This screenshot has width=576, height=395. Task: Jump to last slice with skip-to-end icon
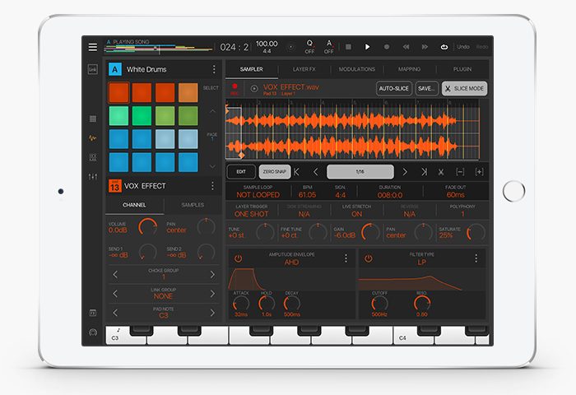click(x=424, y=172)
